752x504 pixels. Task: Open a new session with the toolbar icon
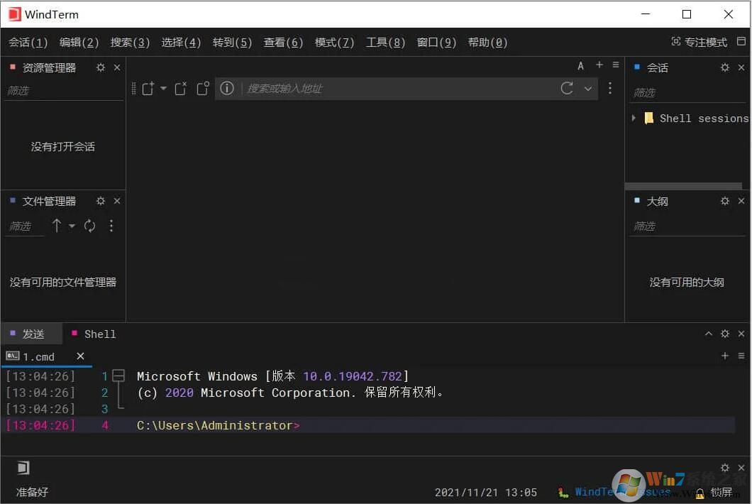point(148,88)
